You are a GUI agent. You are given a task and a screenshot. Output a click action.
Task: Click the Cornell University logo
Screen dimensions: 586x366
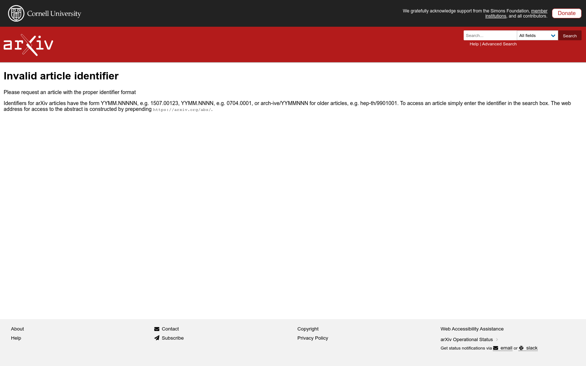coord(45,14)
